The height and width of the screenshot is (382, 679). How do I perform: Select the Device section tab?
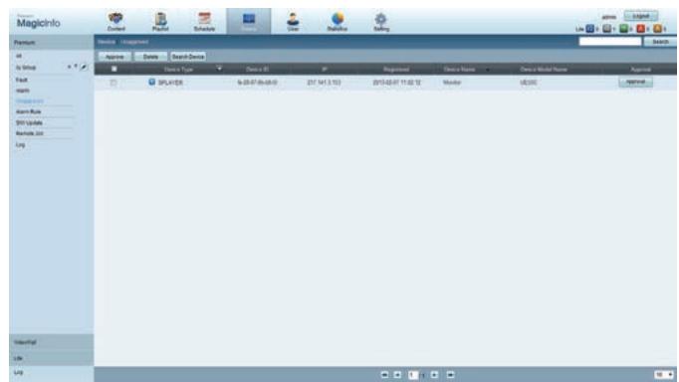coord(249,21)
